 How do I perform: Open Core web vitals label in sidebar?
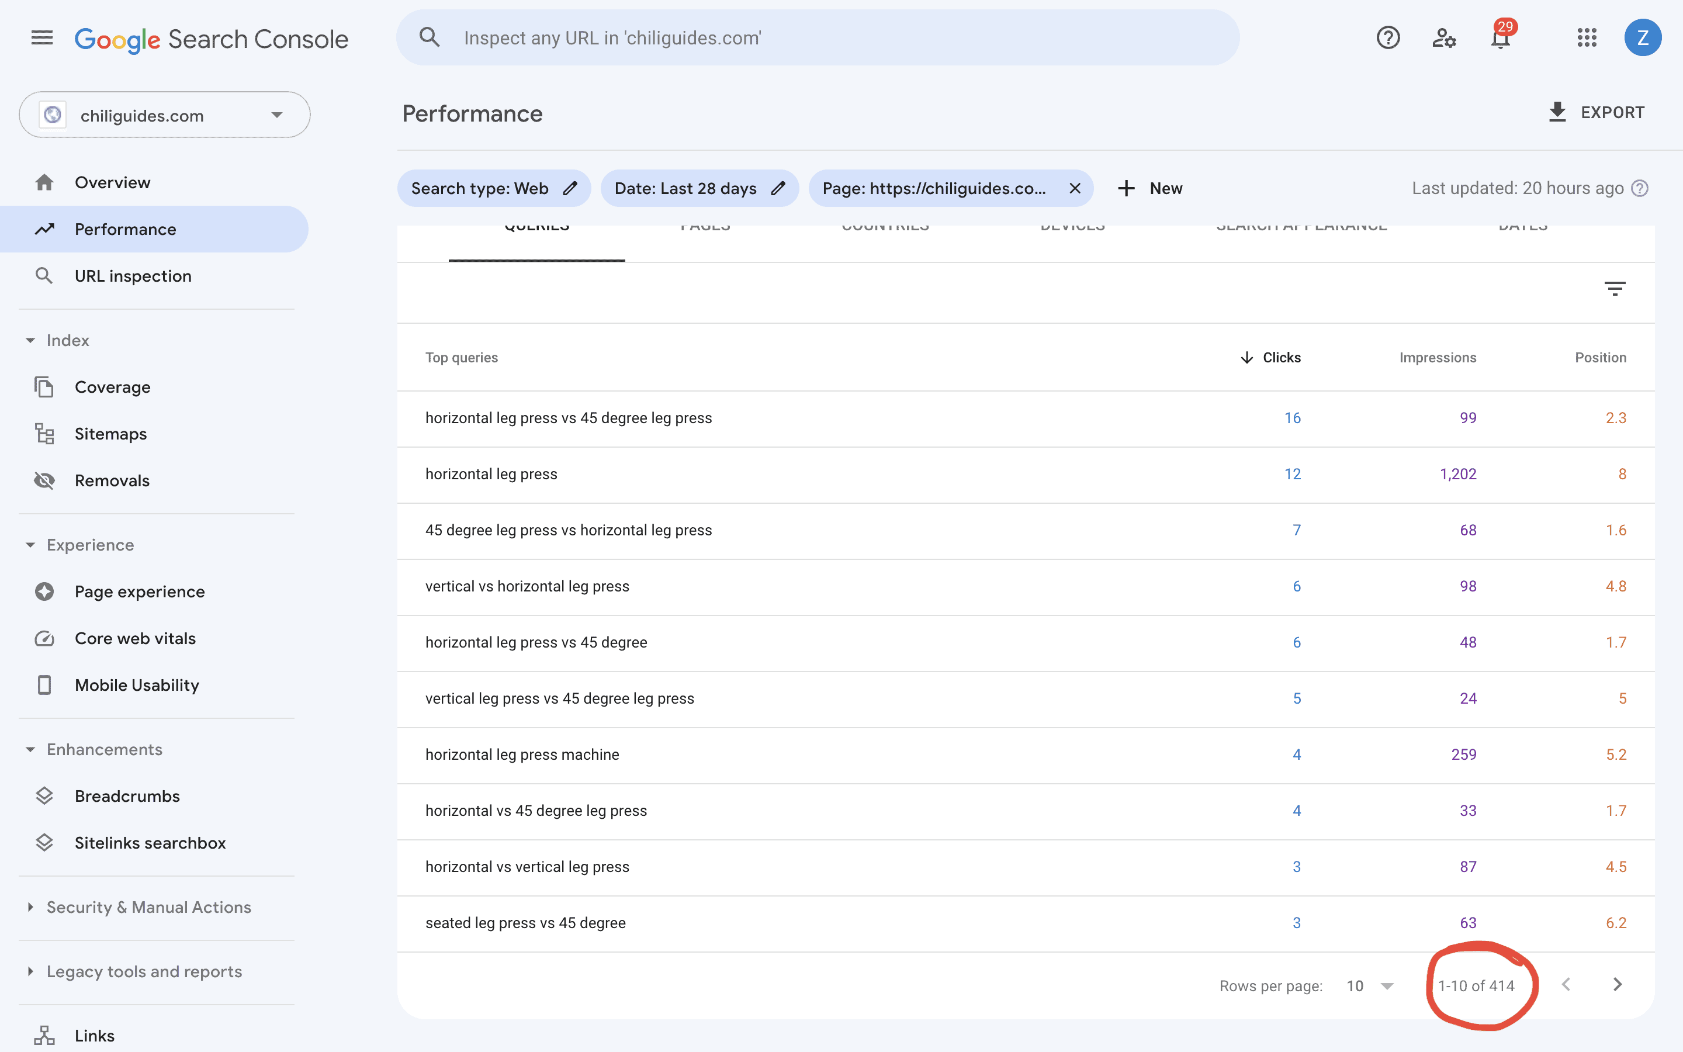click(135, 638)
